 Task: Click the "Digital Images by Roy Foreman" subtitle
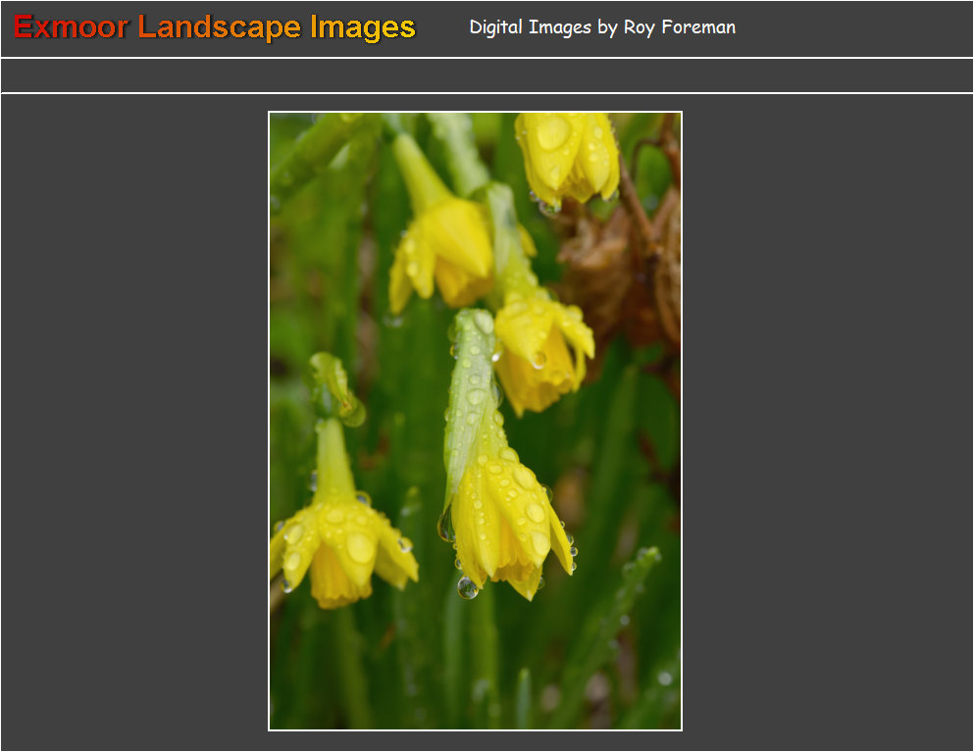pyautogui.click(x=601, y=27)
